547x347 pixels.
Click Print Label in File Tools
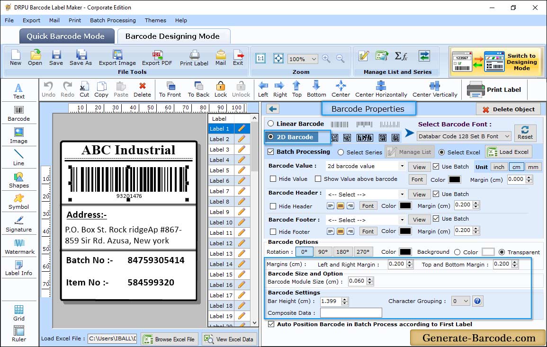click(194, 58)
